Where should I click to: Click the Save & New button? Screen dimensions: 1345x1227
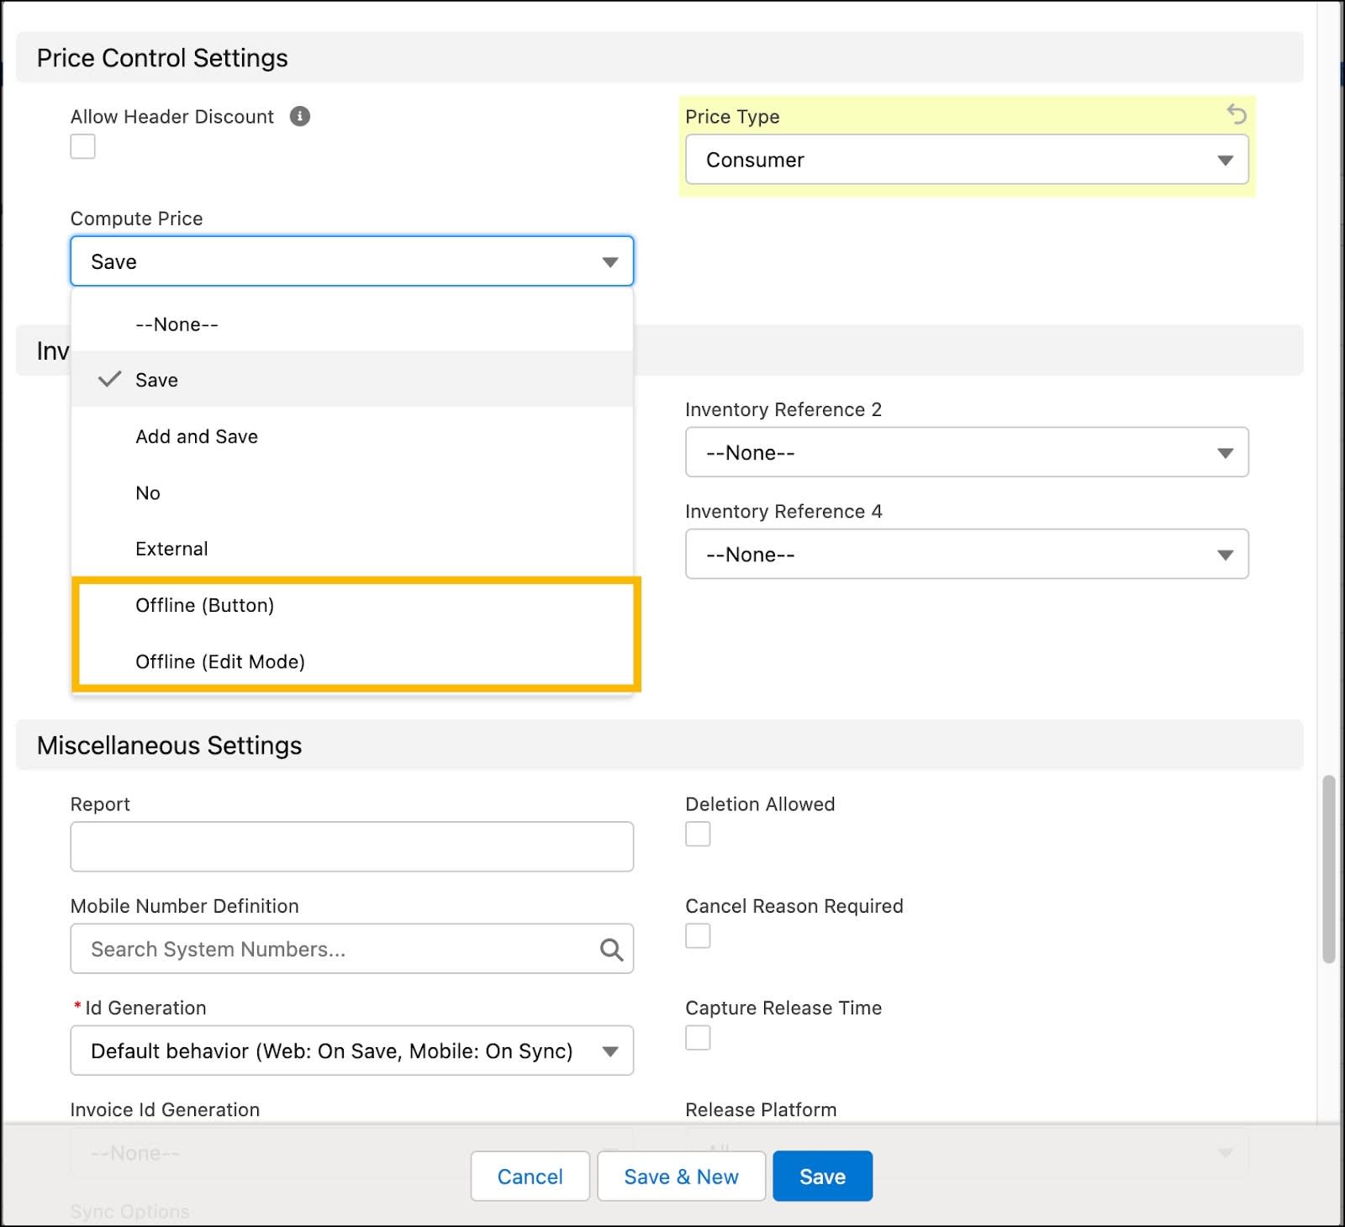[681, 1176]
